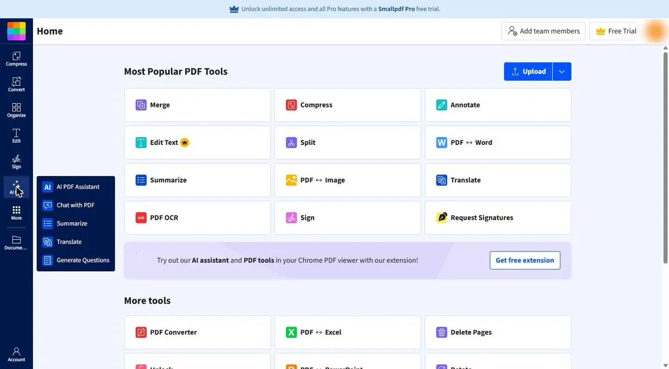Viewport: 669px width, 369px height.
Task: Click the Upload button
Action: [528, 71]
